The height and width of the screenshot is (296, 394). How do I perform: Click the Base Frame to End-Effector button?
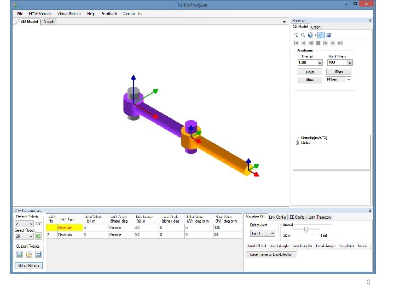271,255
